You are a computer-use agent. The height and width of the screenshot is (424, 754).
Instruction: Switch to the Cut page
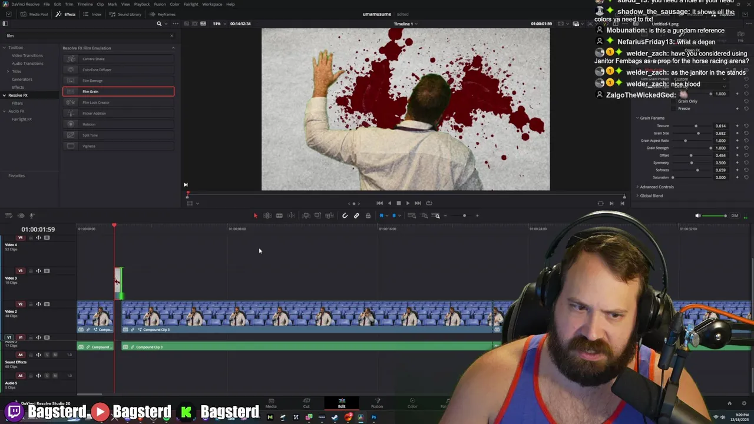point(306,403)
